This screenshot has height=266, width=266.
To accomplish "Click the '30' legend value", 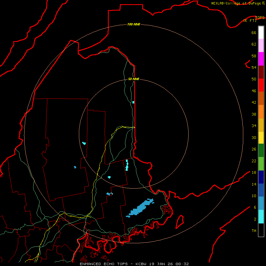I will coord(254,137).
